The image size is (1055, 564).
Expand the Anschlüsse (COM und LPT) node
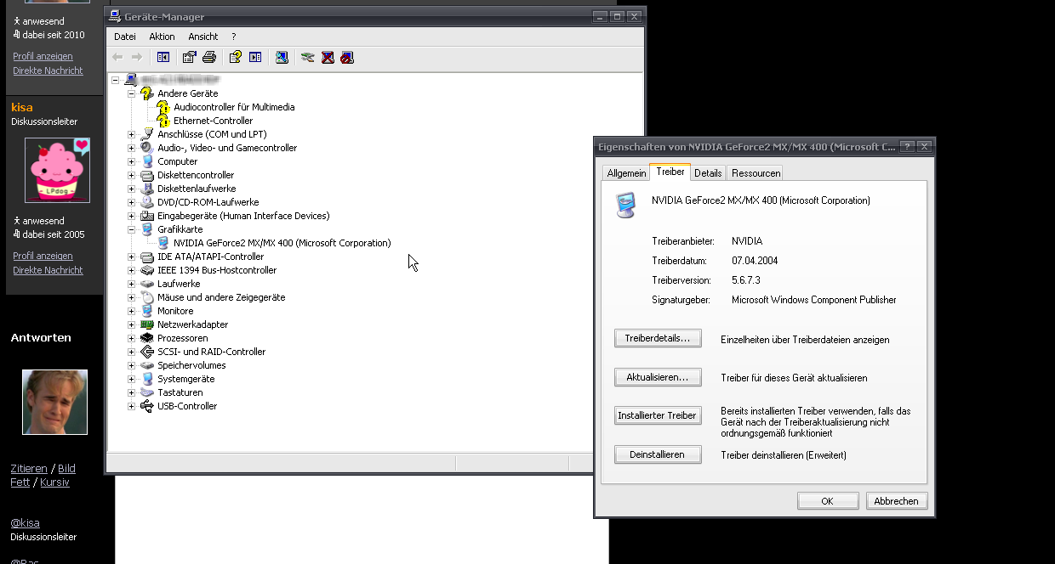tap(131, 134)
